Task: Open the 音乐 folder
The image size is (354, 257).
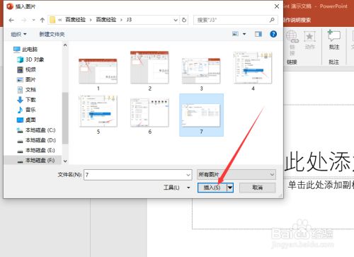Action: coord(26,110)
